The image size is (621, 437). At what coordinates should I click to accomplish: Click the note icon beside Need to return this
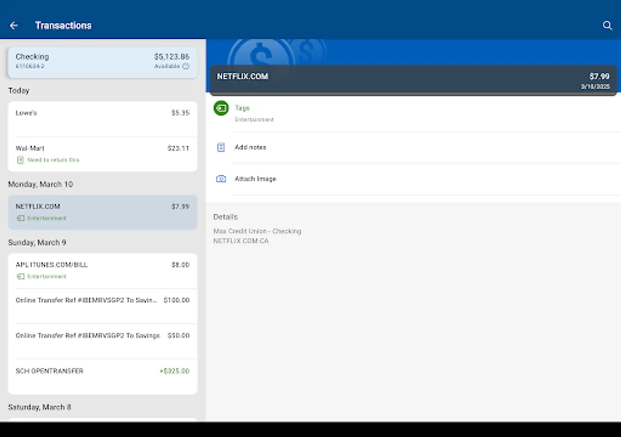pos(20,160)
